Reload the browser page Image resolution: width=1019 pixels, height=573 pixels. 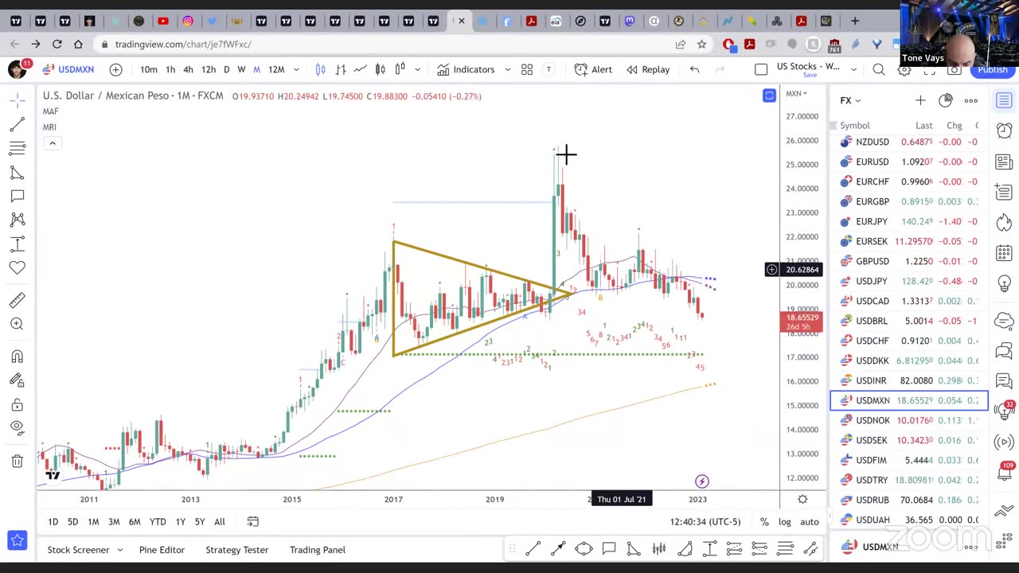click(x=57, y=44)
